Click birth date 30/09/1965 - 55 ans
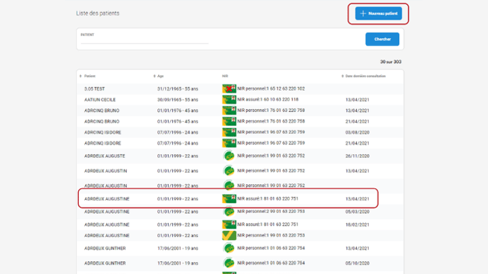Viewport: 488px width, 274px height. tap(178, 100)
